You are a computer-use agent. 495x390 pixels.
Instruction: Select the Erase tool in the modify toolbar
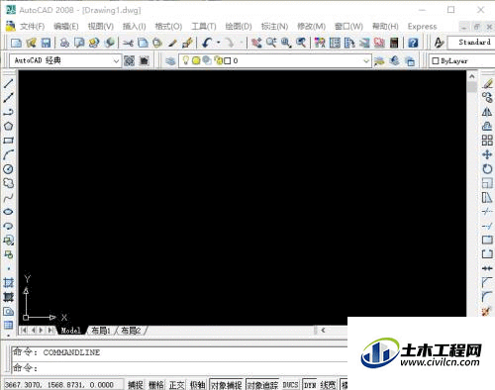pyautogui.click(x=487, y=83)
